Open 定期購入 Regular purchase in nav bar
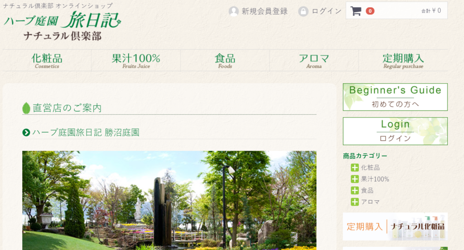This screenshot has width=464, height=250. [403, 61]
